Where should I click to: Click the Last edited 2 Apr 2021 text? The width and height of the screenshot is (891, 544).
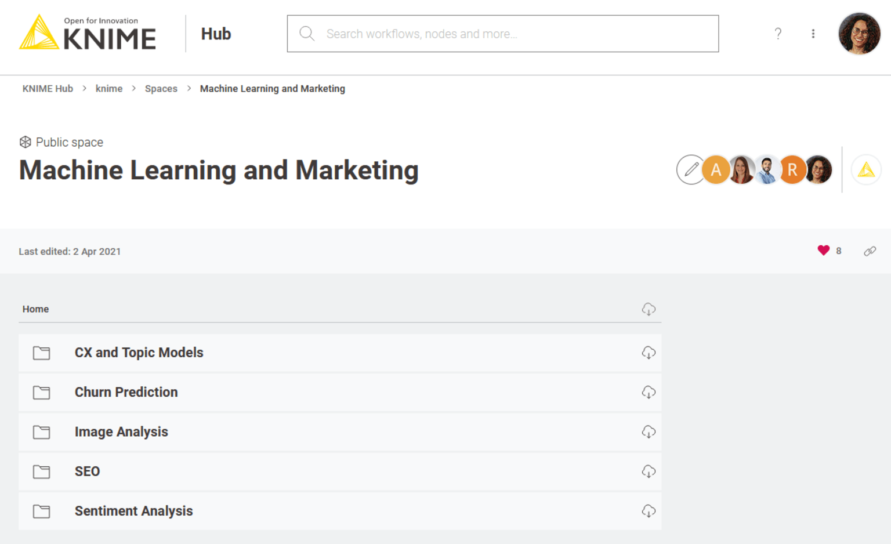point(70,252)
